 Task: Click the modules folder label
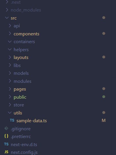click(22, 81)
